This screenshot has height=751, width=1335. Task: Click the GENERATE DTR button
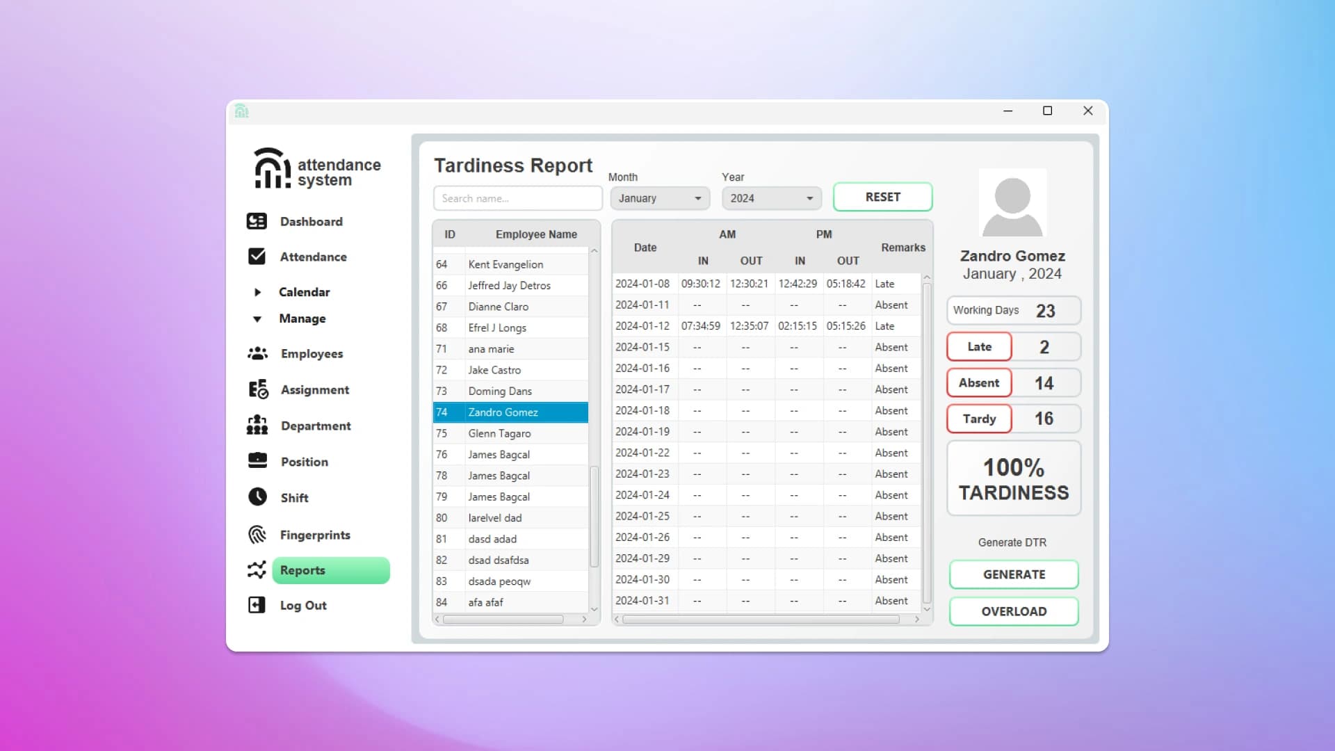(x=1013, y=574)
